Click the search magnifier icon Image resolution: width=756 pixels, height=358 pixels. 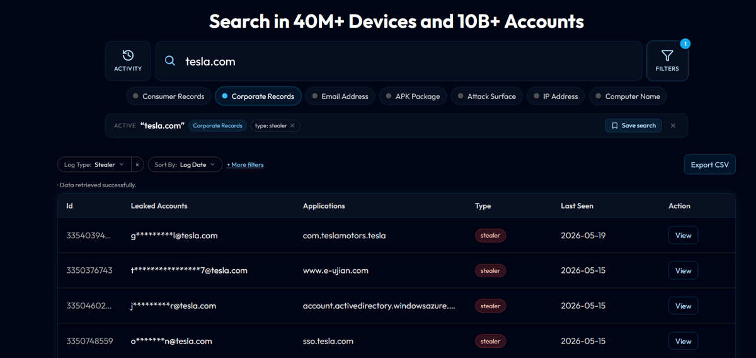[x=170, y=61]
